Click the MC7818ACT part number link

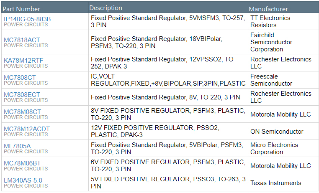point(22,40)
